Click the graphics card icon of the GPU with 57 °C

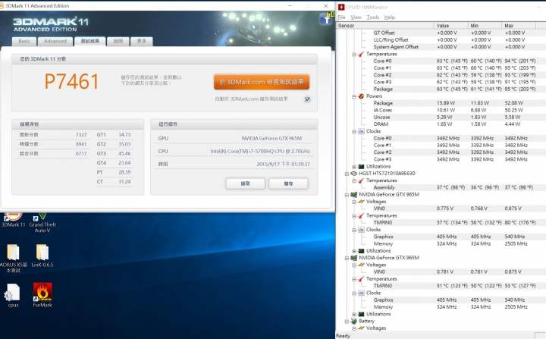pyautogui.click(x=354, y=194)
